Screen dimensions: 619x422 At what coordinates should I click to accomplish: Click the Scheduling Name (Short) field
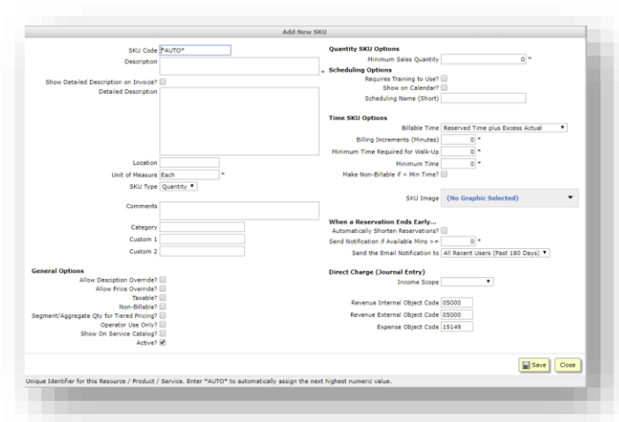pyautogui.click(x=483, y=98)
